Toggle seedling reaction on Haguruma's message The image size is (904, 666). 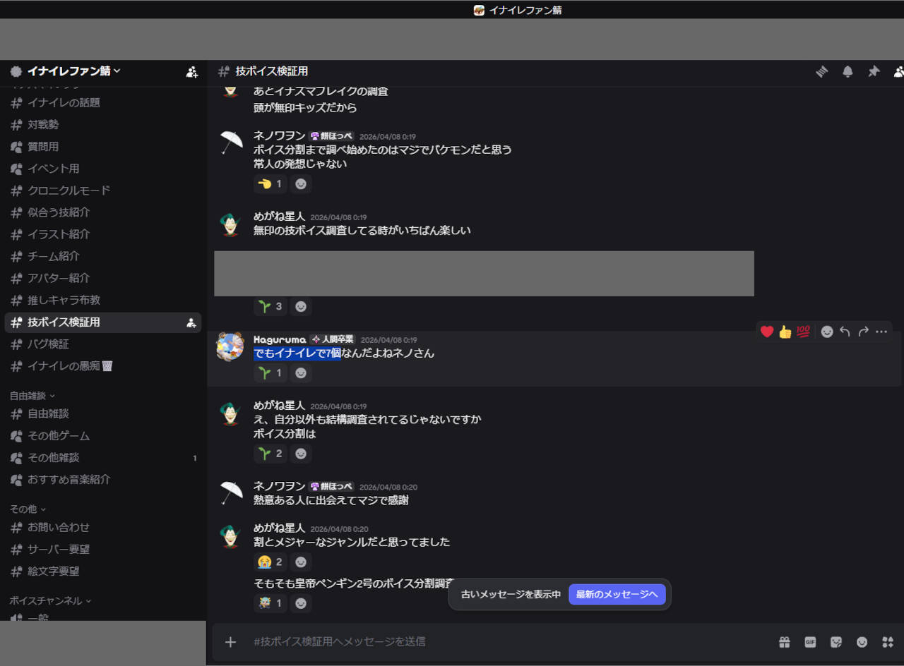270,373
